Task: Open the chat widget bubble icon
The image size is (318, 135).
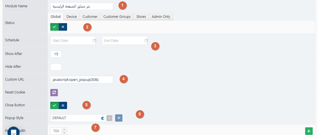Action: click(14, 132)
